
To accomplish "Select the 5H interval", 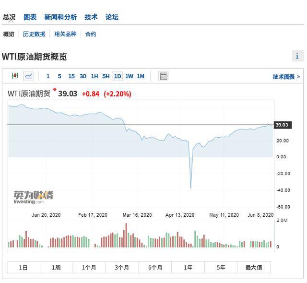I will pyautogui.click(x=106, y=76).
